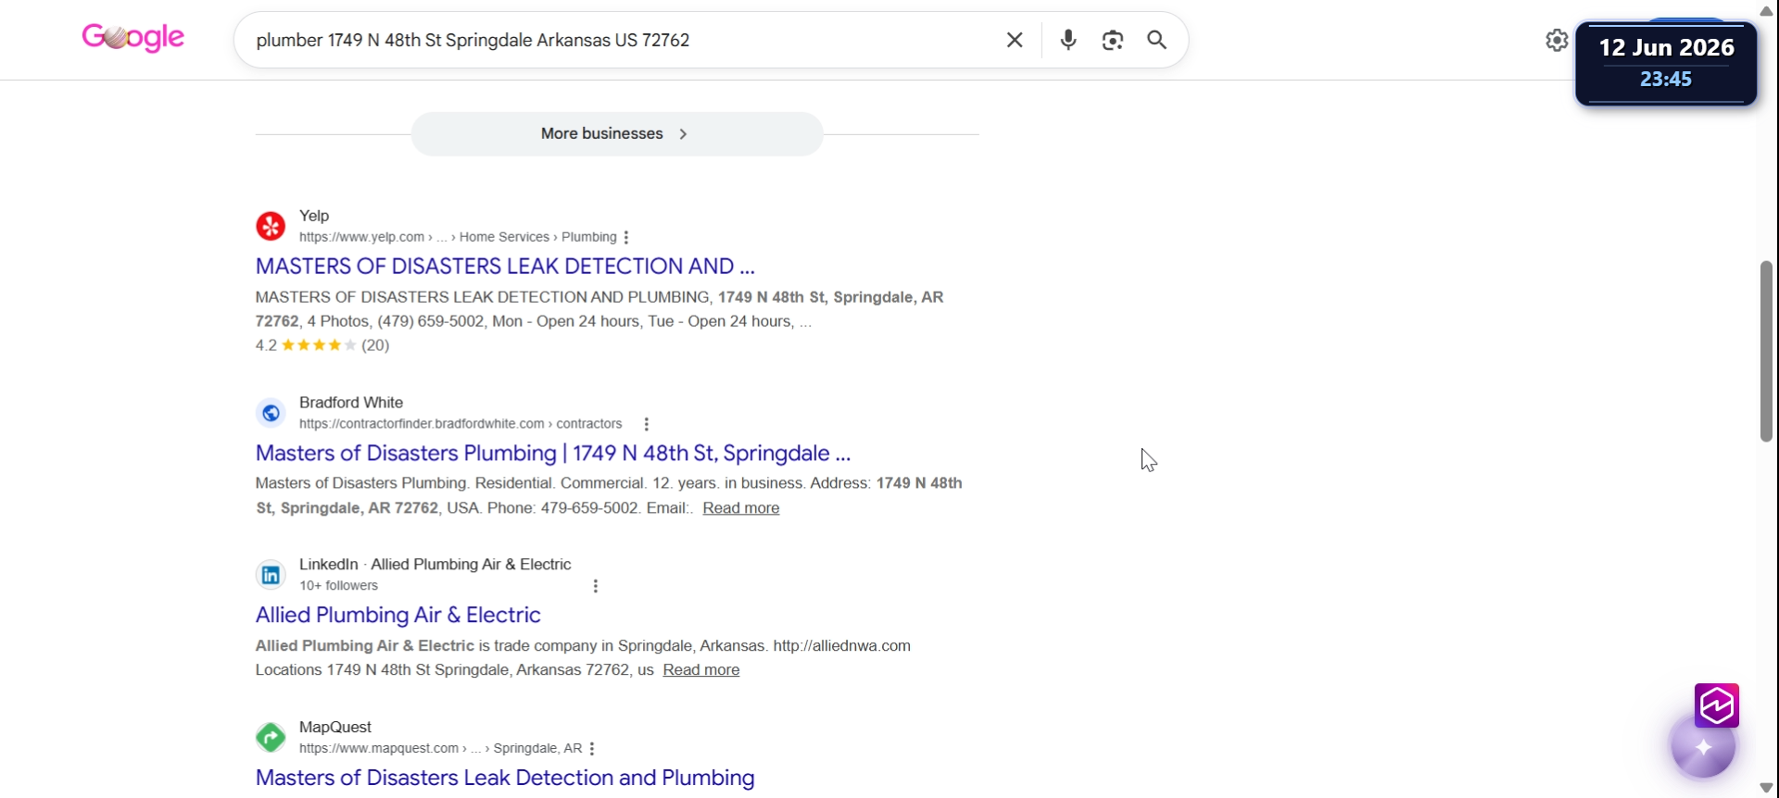
Task: Click the scrollbar up arrow
Action: [x=1766, y=10]
